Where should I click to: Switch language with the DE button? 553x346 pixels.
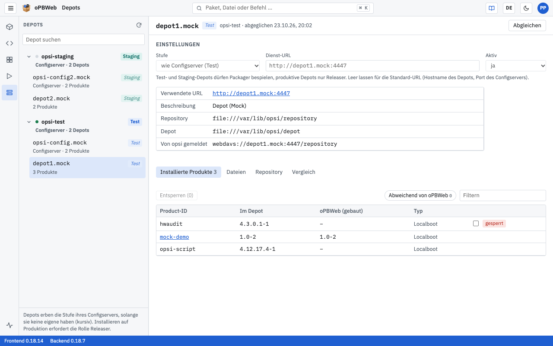pyautogui.click(x=509, y=8)
